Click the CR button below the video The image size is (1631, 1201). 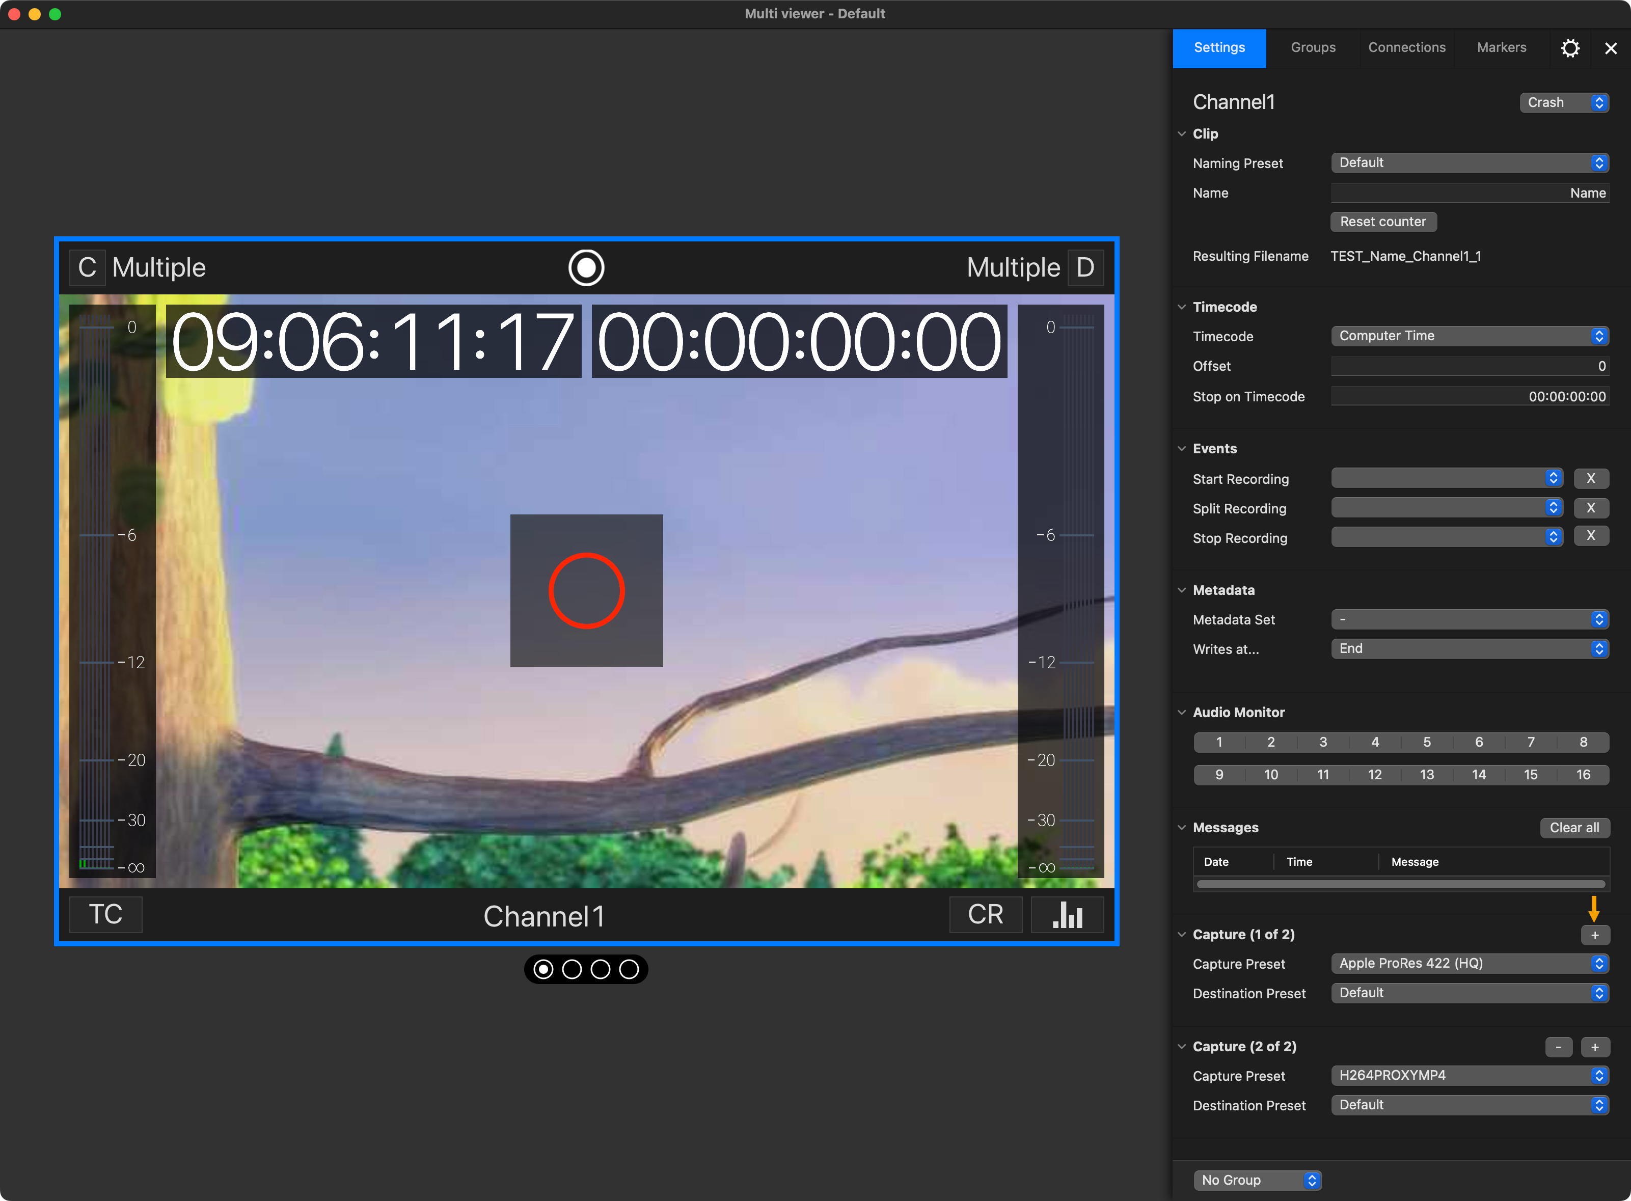click(x=985, y=915)
